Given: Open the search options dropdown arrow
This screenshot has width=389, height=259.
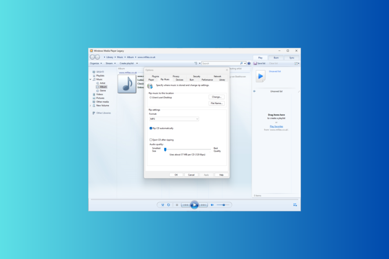Looking at the screenshot, I should 245,64.
